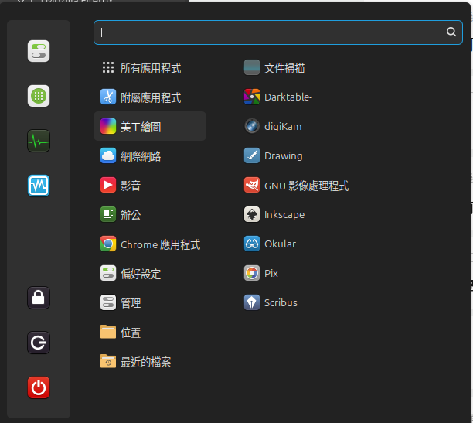Screen dimensions: 473x423
Task: Click the red power shutdown icon
Action: click(39, 387)
